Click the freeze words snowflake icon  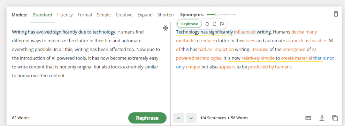[165, 28]
